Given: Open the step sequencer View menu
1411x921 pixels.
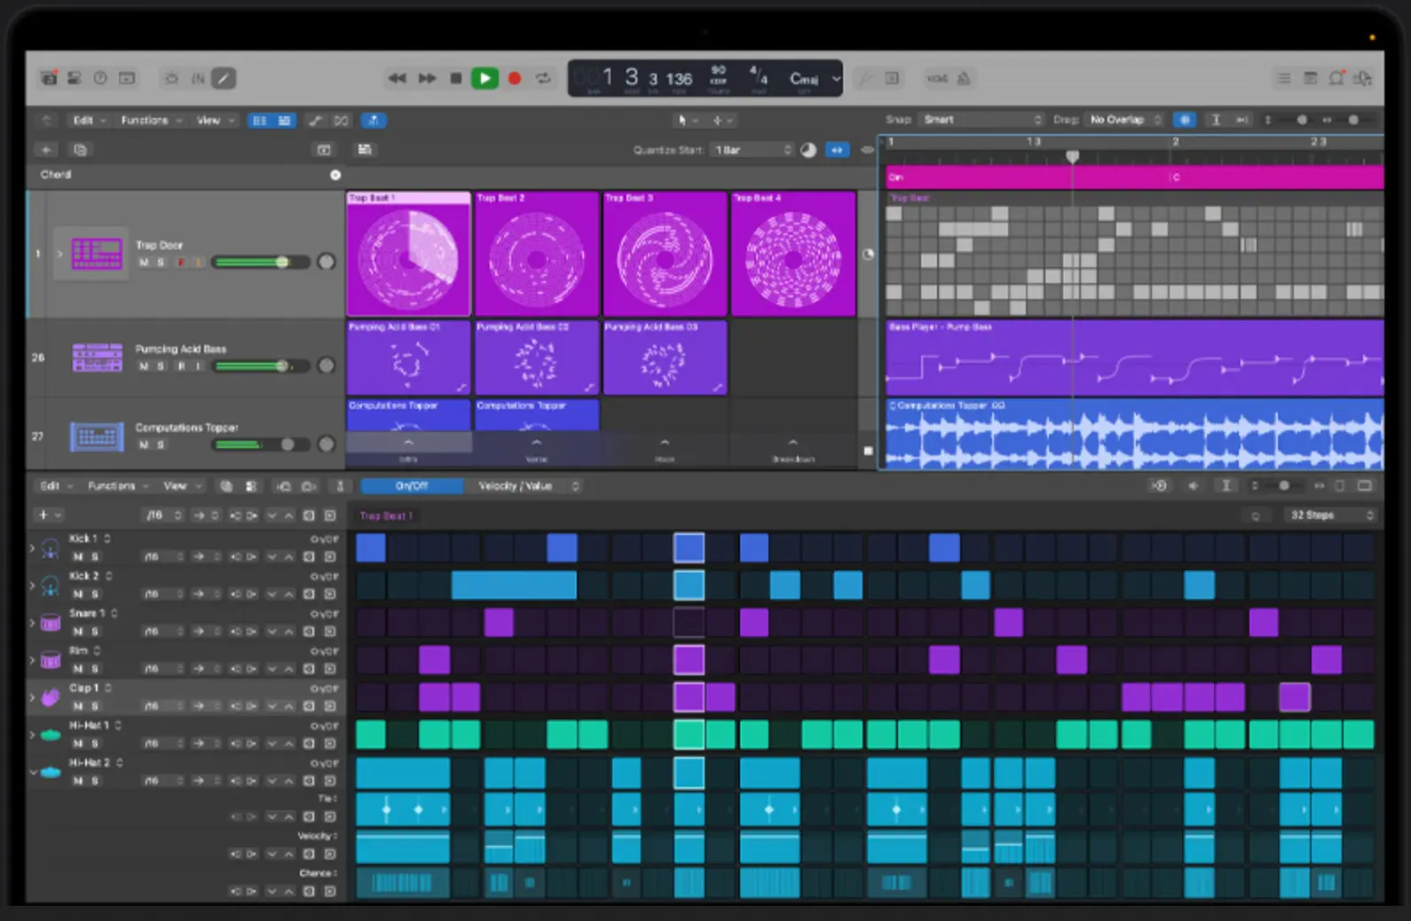Looking at the screenshot, I should (x=182, y=485).
